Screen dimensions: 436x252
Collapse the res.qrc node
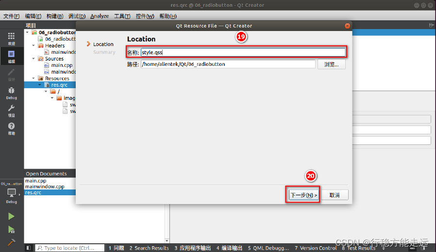point(40,85)
